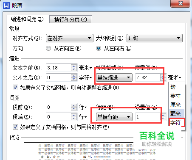Image resolution: width=192 pixels, height=160 pixels.
Task: Open the 对齐方式 dropdown showing 左对齐
Action: pos(70,38)
